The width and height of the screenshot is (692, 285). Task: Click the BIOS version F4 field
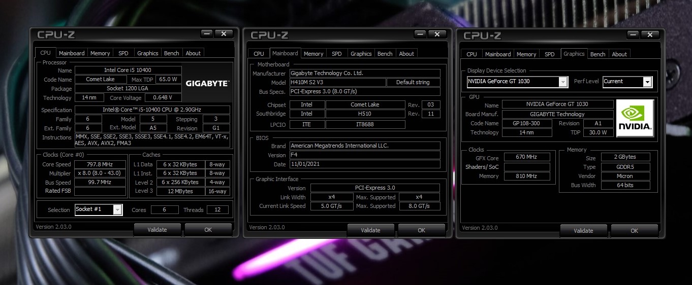pyautogui.click(x=365, y=155)
